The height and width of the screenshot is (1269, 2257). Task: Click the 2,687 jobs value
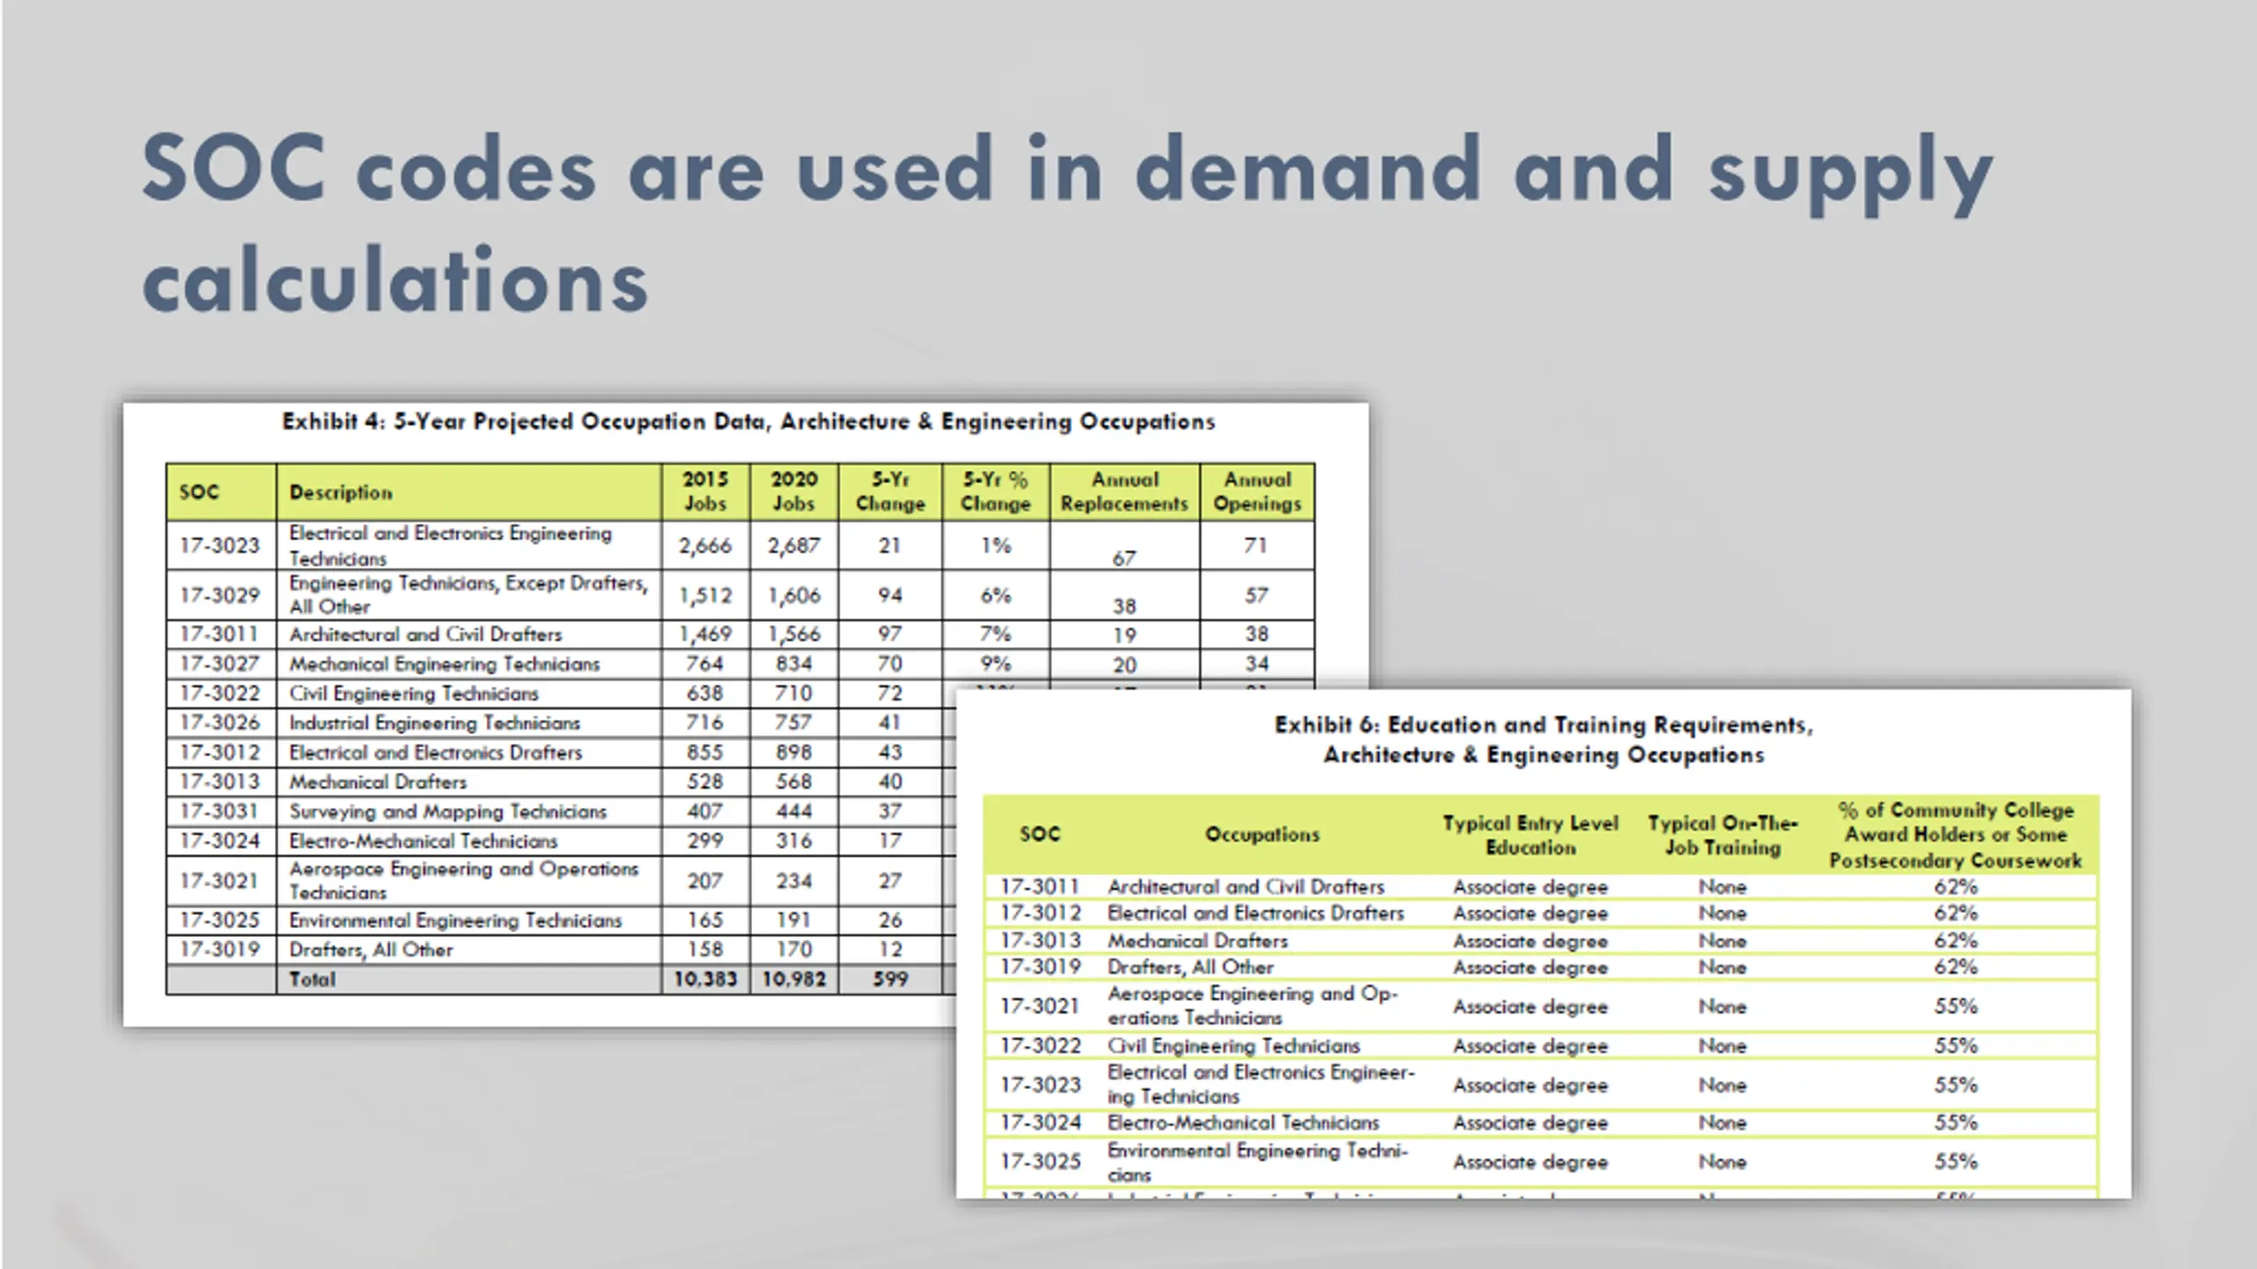(794, 546)
